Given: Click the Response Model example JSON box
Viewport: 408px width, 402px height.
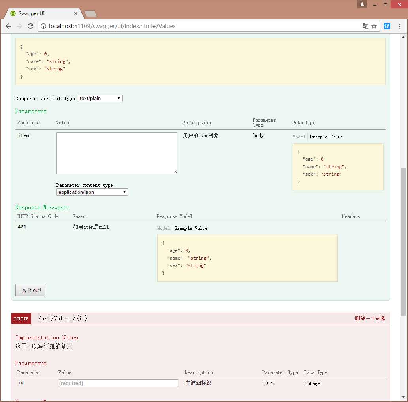Looking at the screenshot, I should point(247,258).
